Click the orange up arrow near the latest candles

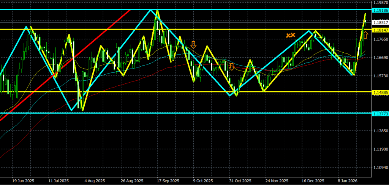[365, 35]
